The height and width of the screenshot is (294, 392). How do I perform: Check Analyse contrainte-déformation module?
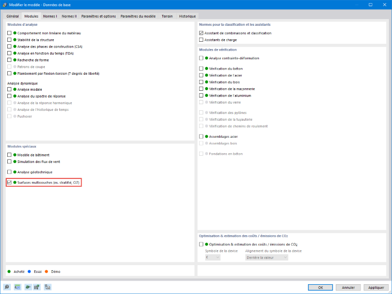click(x=201, y=58)
